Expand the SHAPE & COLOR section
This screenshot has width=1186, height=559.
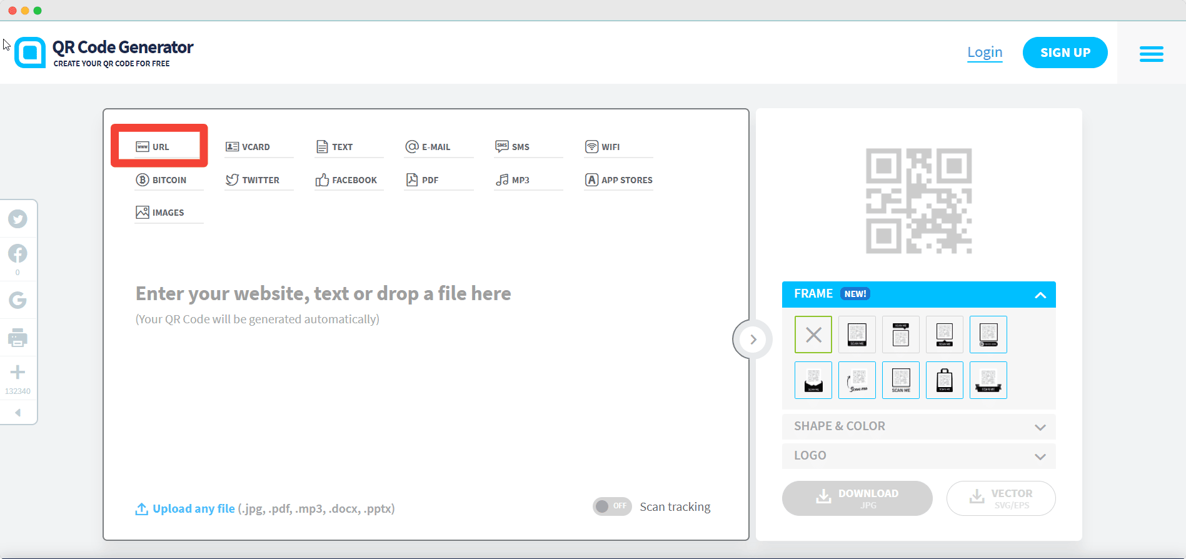pyautogui.click(x=918, y=426)
